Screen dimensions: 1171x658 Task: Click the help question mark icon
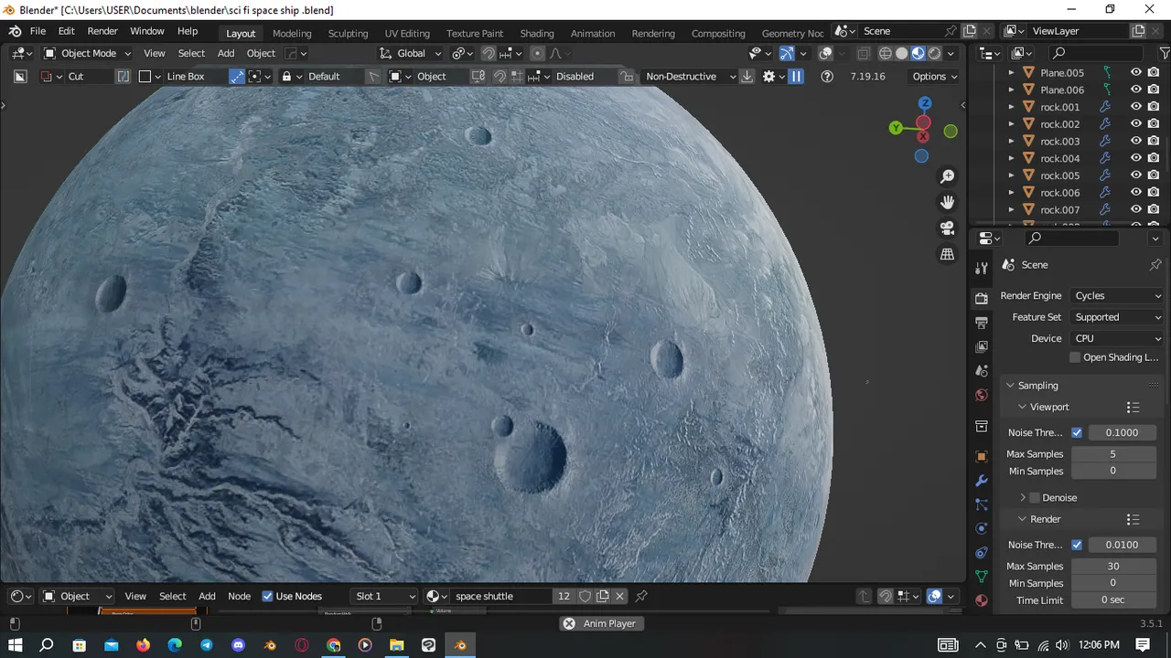tap(827, 77)
